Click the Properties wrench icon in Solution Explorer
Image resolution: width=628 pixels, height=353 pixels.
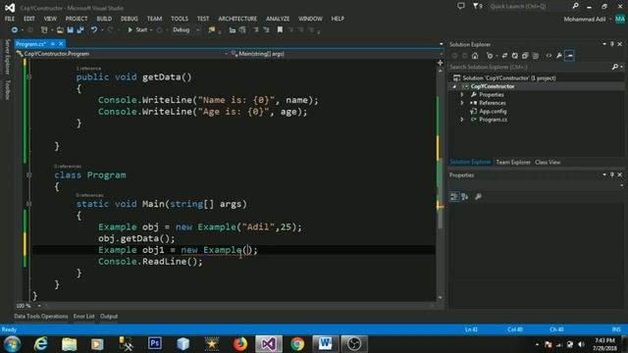click(559, 56)
